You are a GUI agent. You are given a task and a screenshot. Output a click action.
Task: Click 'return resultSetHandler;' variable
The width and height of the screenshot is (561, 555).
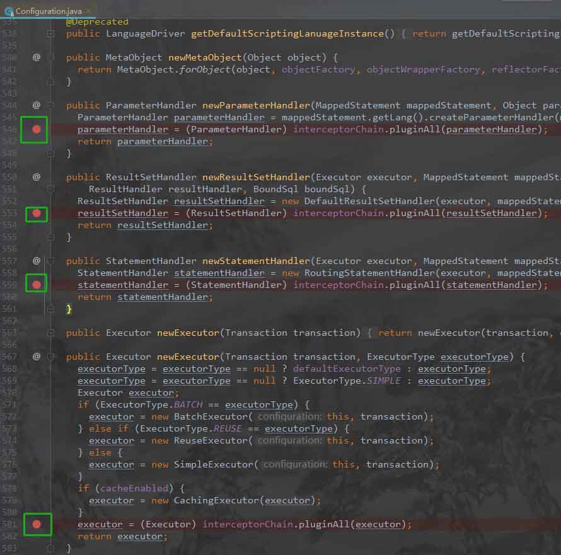pos(163,226)
